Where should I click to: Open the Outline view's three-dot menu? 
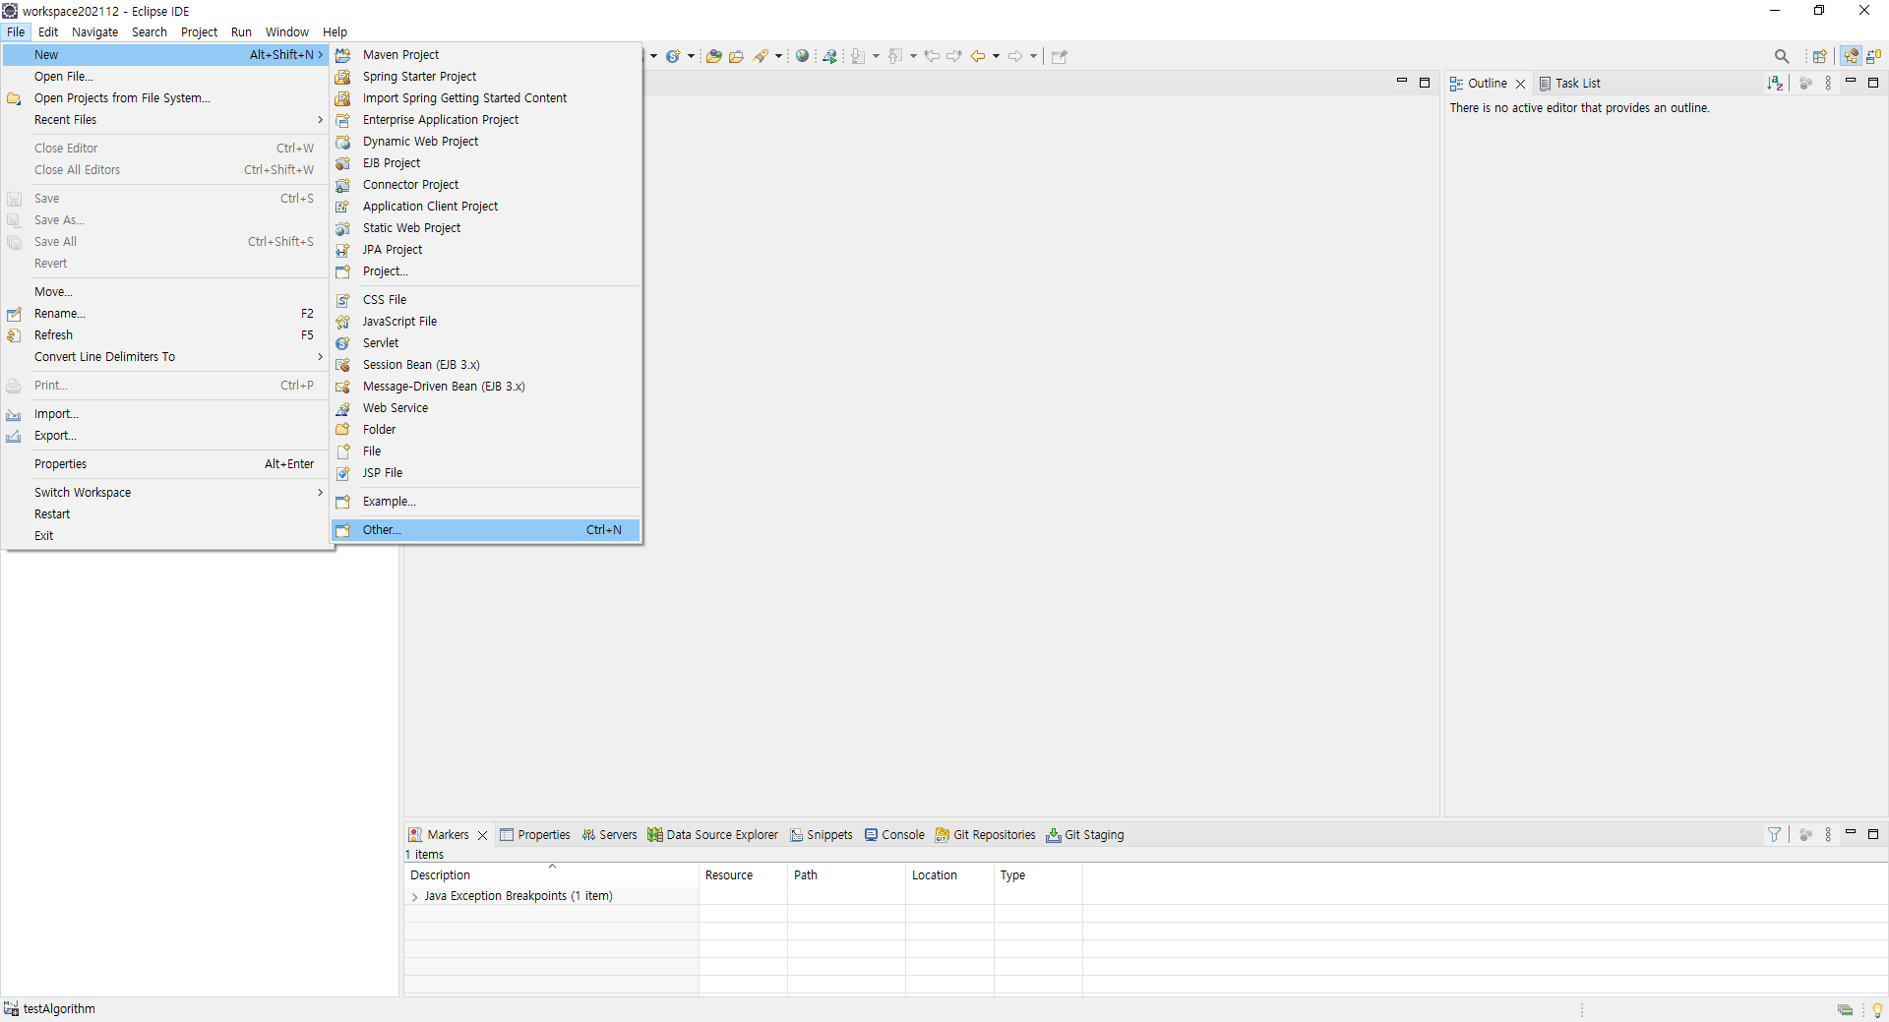point(1829,84)
